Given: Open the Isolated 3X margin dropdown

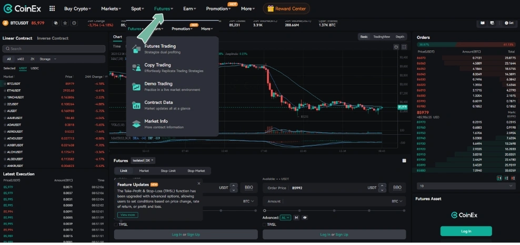Looking at the screenshot, I should point(143,161).
